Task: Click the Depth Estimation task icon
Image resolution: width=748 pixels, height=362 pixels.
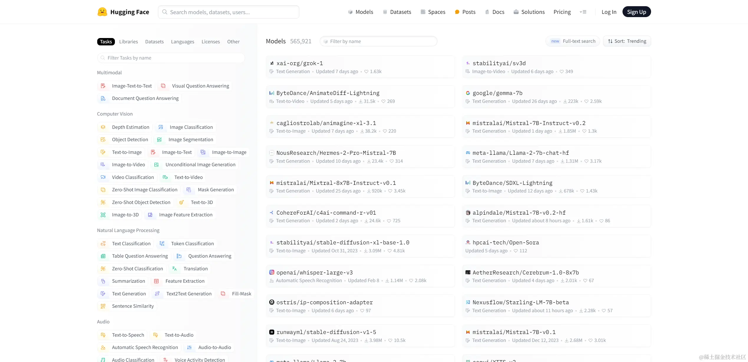Action: tap(103, 127)
